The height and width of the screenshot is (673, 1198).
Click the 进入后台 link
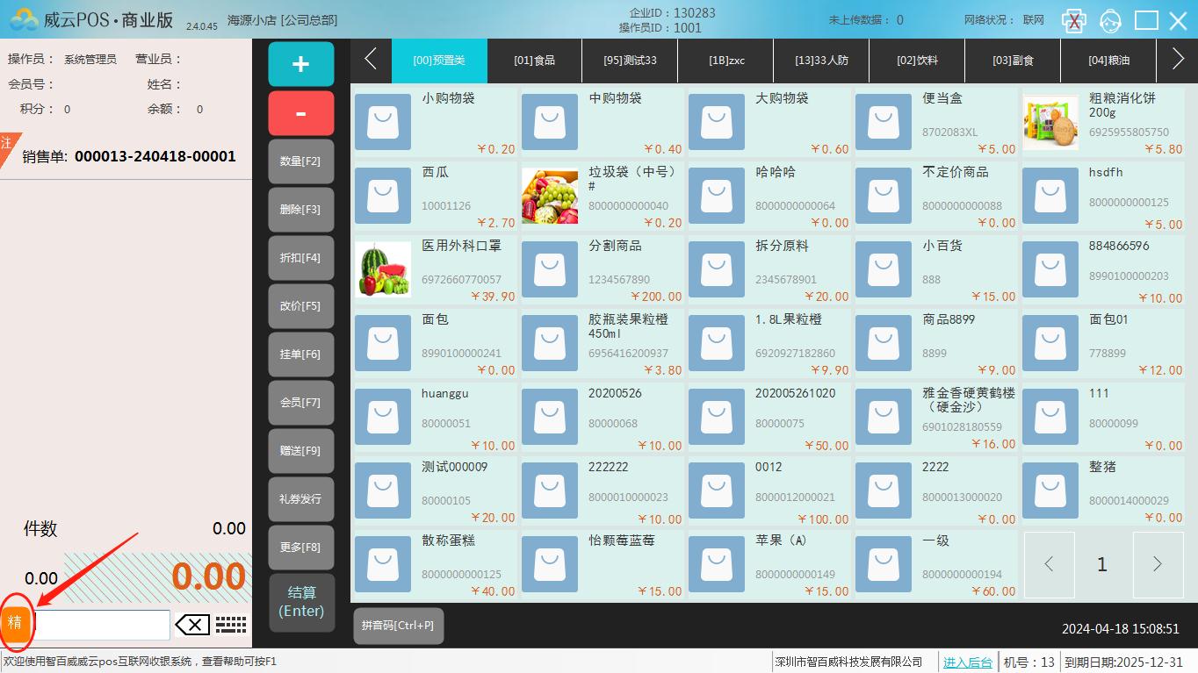pos(967,662)
